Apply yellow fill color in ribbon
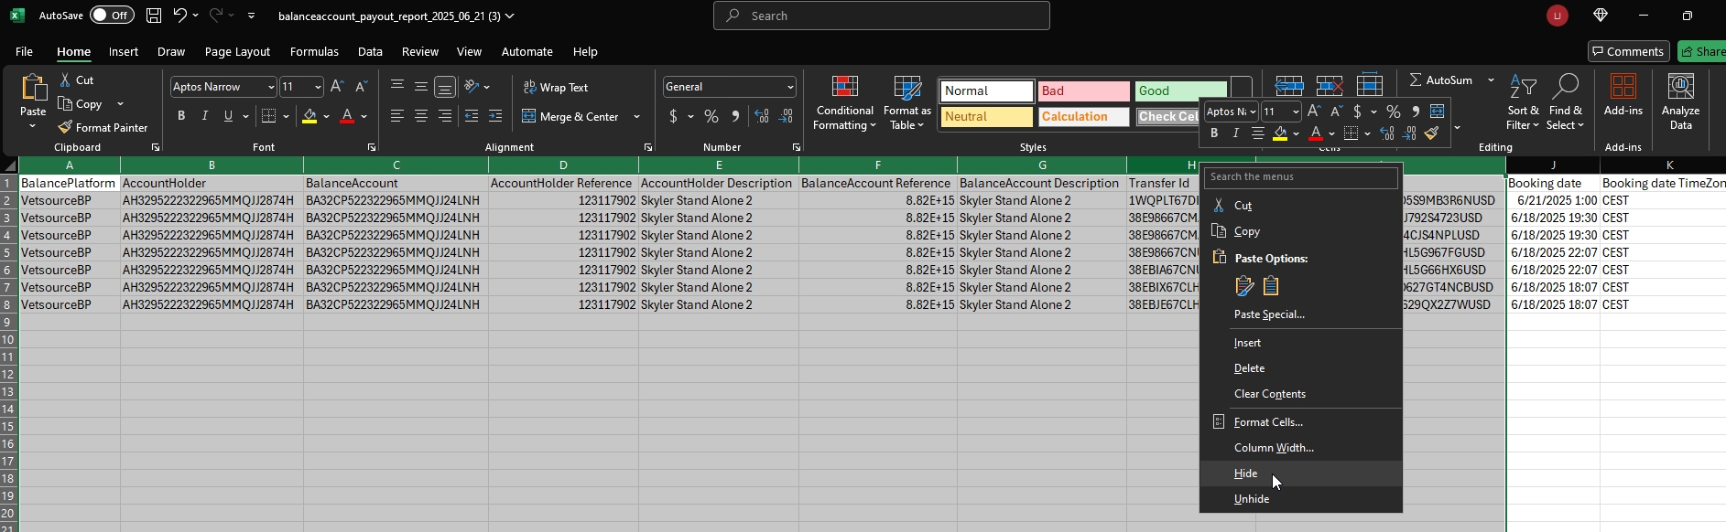The image size is (1726, 532). (309, 116)
